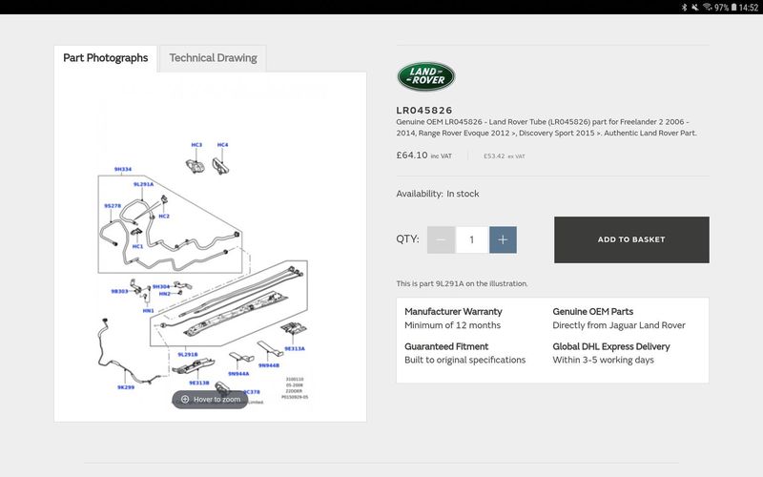Select the quantity input field
This screenshot has height=477, width=763.
click(x=471, y=239)
